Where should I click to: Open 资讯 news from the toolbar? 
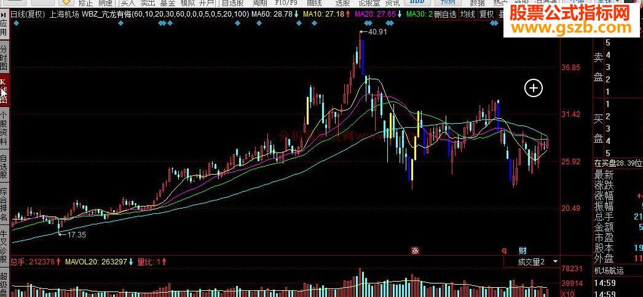[392, 3]
